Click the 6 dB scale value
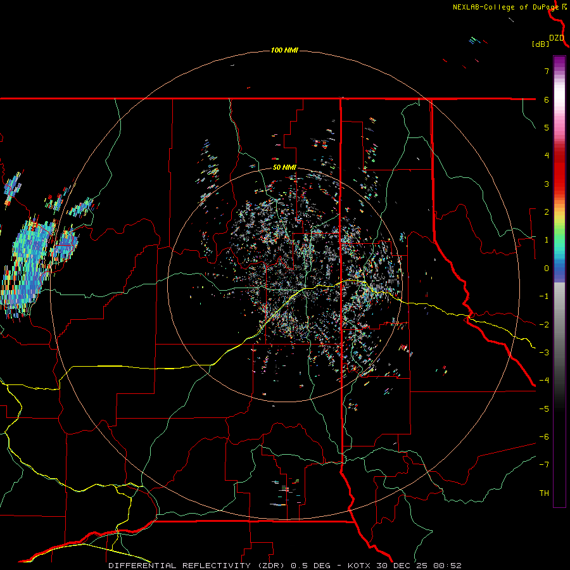The width and height of the screenshot is (570, 570). tap(547, 99)
